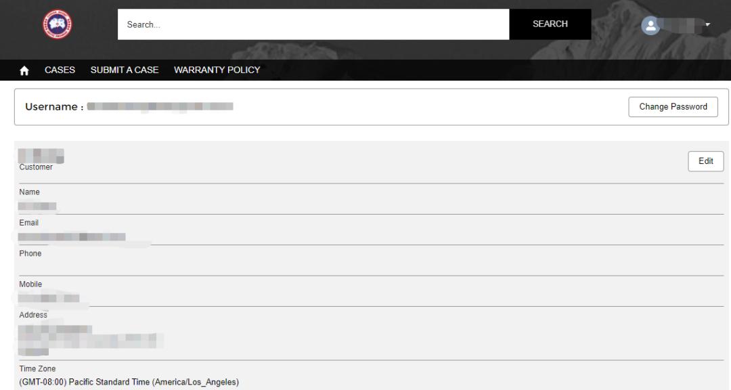Expand the user profile dropdown arrow
The height and width of the screenshot is (390, 731).
tap(708, 25)
